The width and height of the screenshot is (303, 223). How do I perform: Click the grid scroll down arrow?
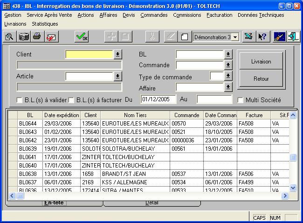pyautogui.click(x=293, y=188)
